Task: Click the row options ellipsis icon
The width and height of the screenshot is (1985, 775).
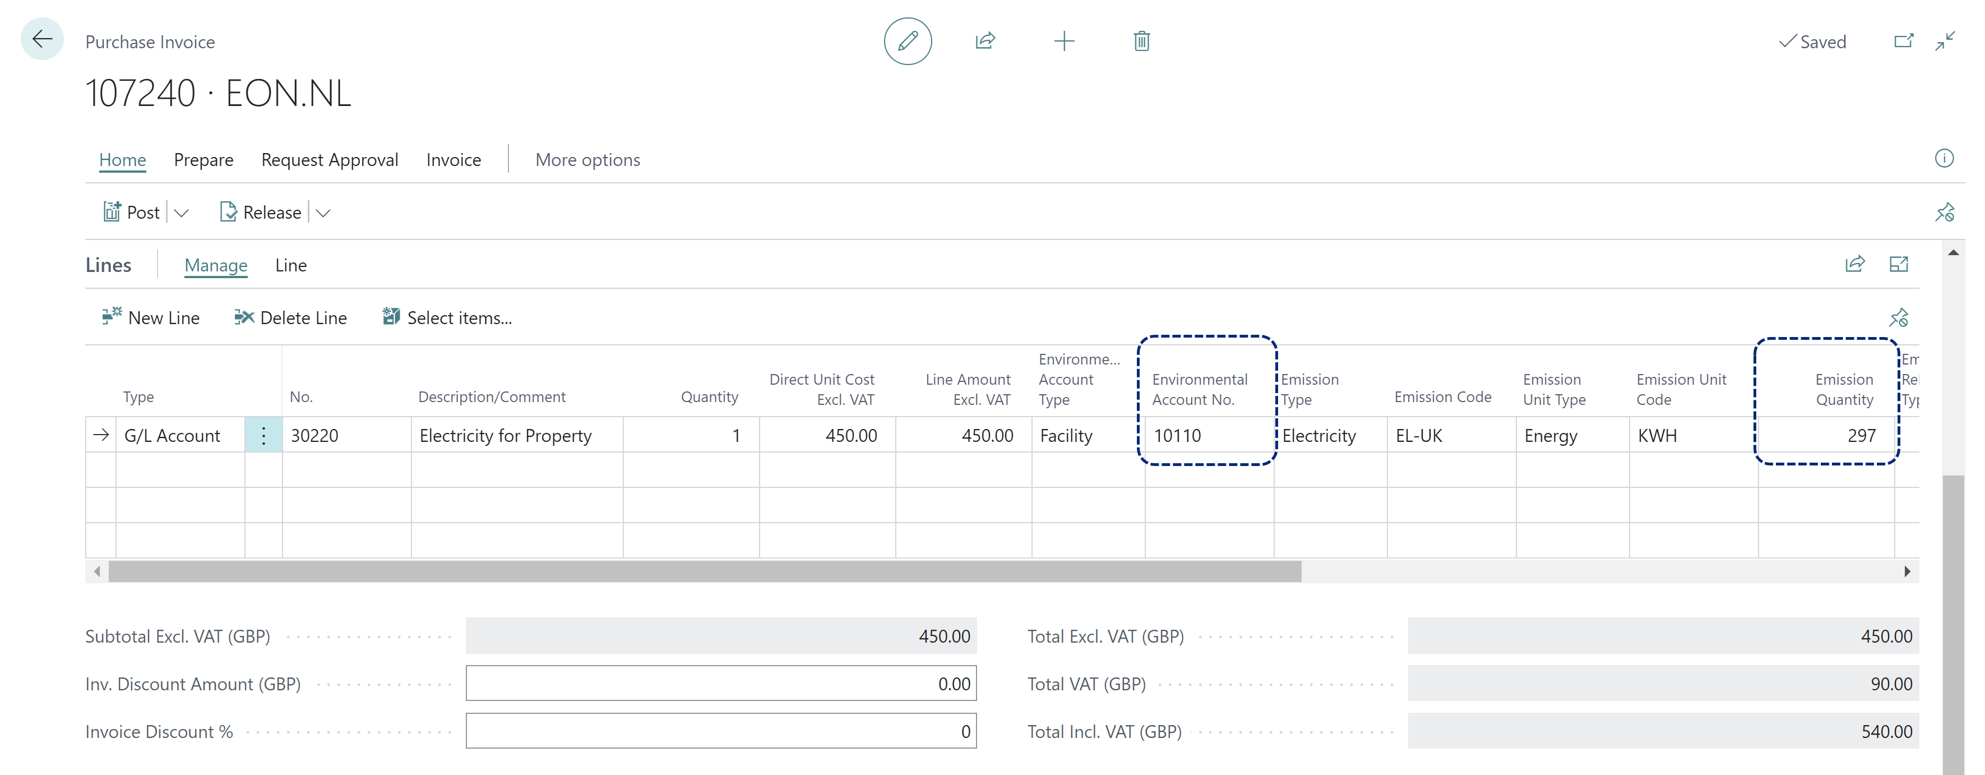Action: click(x=261, y=435)
